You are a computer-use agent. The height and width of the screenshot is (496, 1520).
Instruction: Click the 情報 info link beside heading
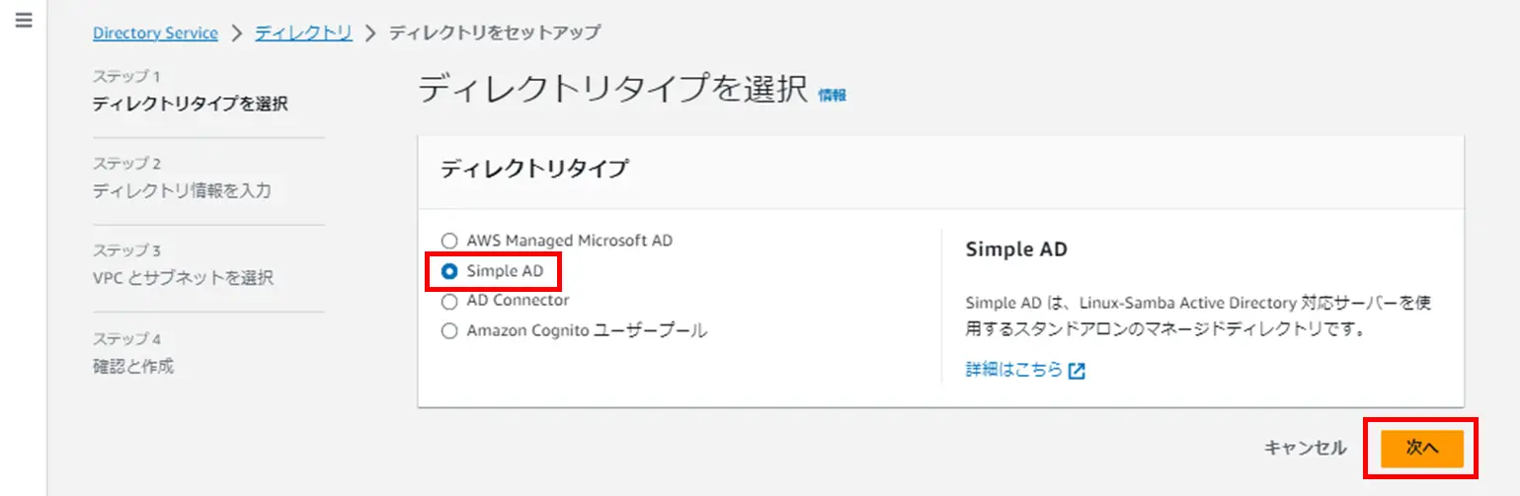pyautogui.click(x=833, y=95)
